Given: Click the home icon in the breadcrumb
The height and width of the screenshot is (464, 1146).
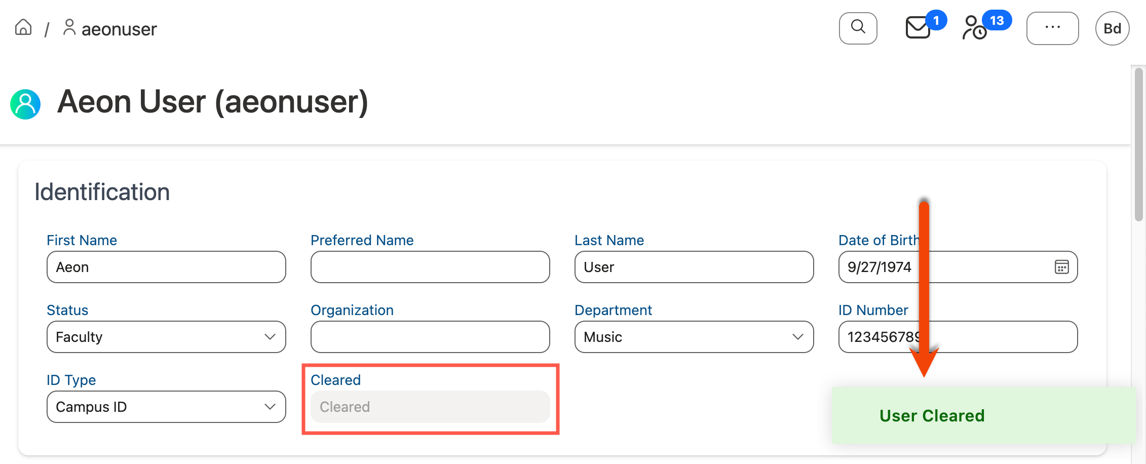Looking at the screenshot, I should point(23,28).
